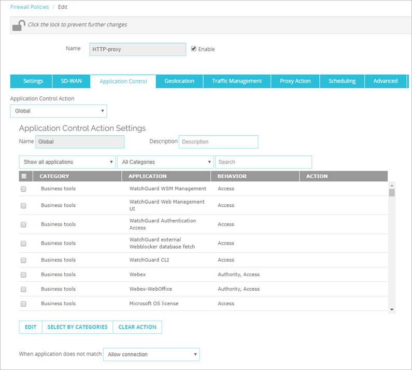412x370 pixels.
Task: Navigate to Firewall Policies breadcrumb link
Action: point(30,7)
